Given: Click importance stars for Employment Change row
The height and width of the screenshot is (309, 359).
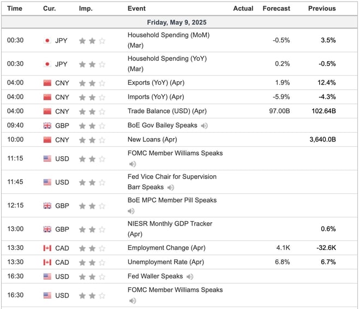Looking at the screenshot, I should tap(92, 248).
